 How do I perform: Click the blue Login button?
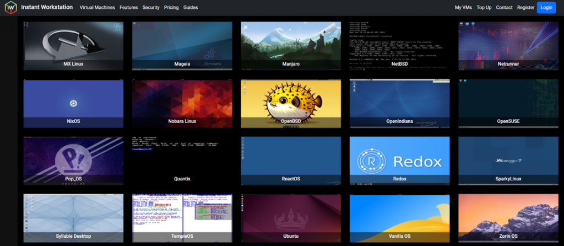coord(546,8)
